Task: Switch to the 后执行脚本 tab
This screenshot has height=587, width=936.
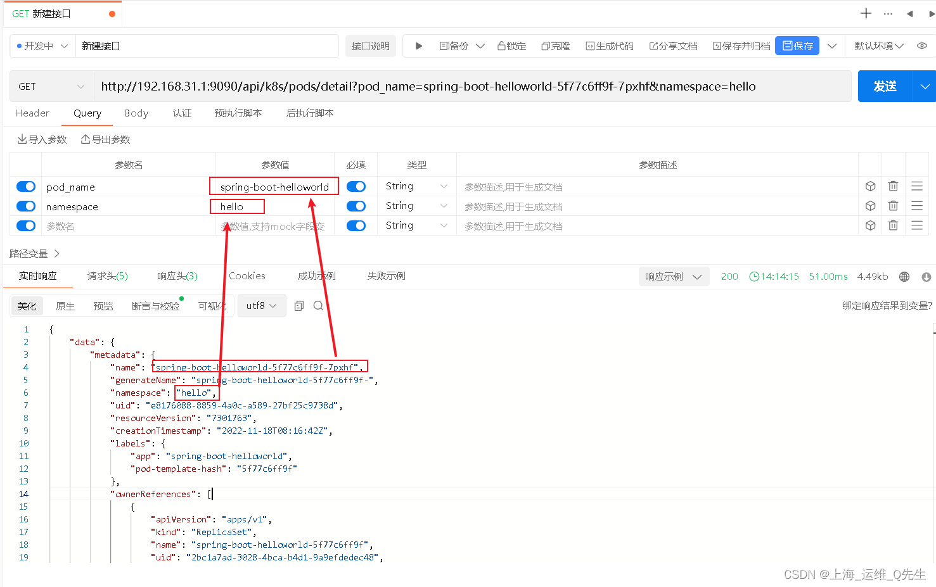Action: click(310, 113)
